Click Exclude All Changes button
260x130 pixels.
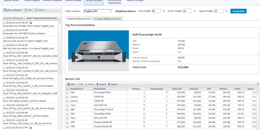click(13, 18)
